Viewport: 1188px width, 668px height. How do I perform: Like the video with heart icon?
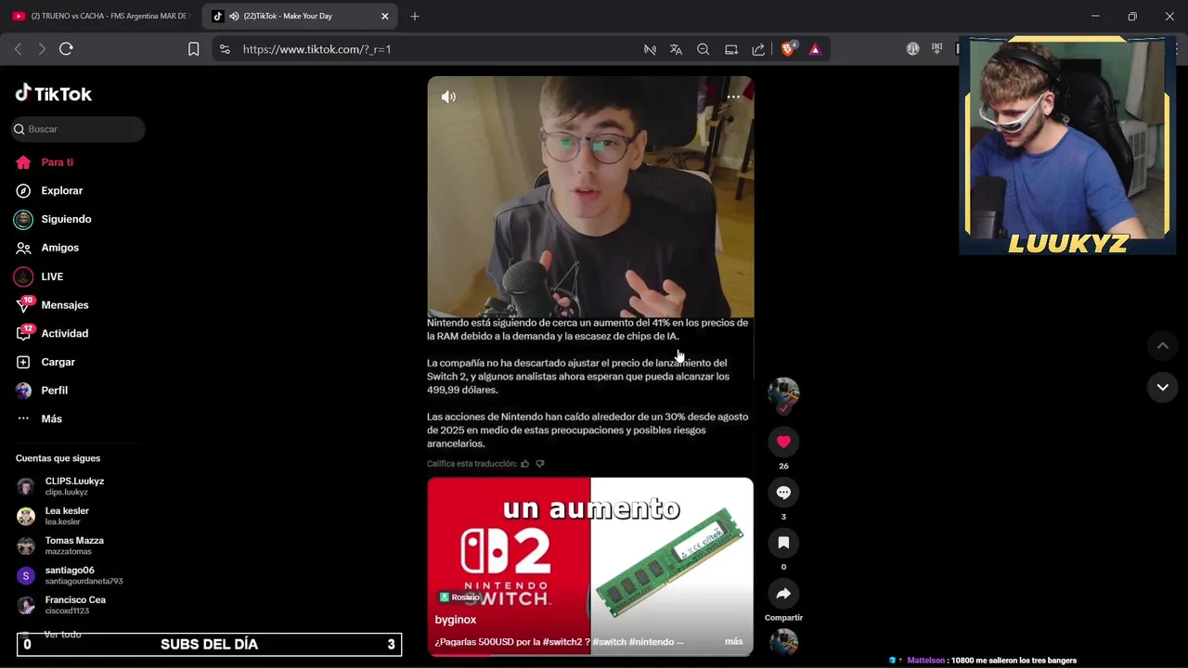coord(783,442)
